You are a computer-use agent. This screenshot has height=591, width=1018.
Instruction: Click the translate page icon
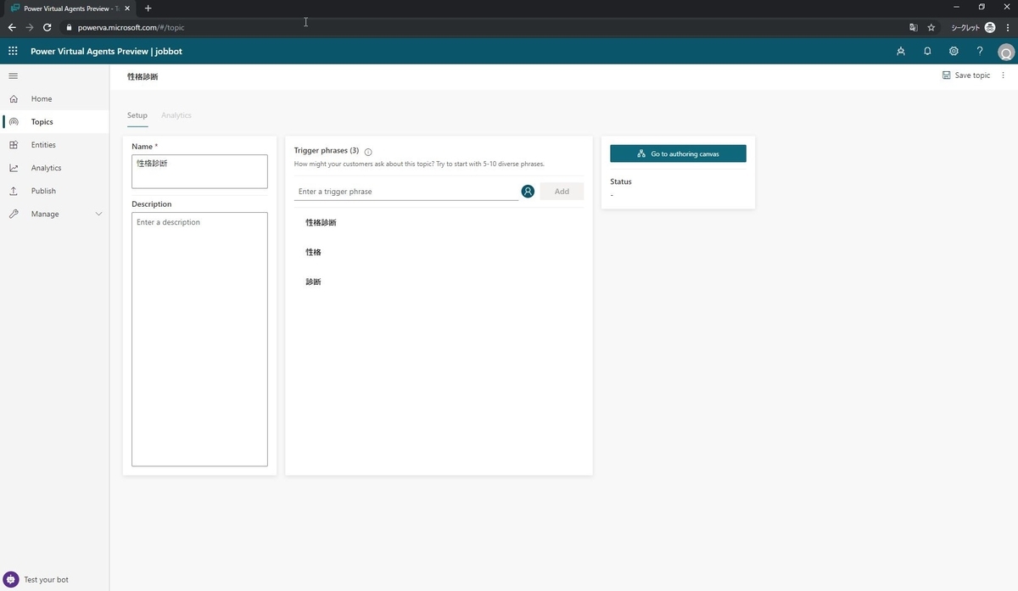(x=914, y=27)
